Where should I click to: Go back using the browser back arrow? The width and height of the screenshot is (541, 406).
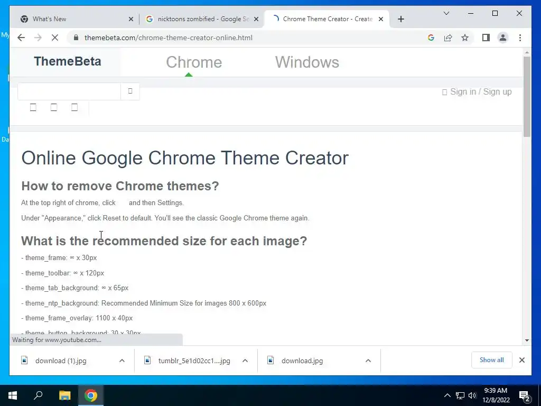(x=21, y=38)
